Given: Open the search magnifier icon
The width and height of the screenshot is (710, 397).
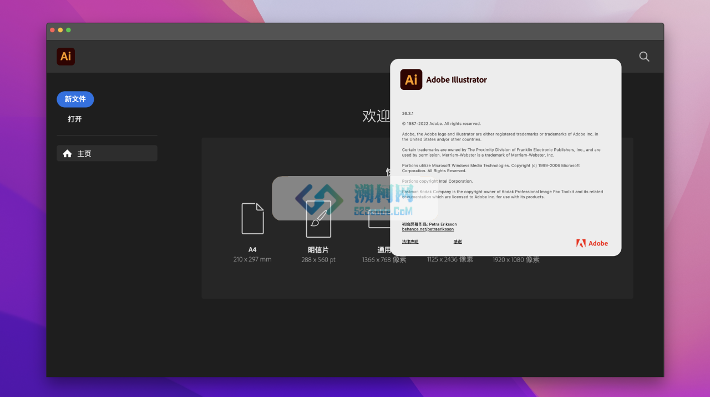Looking at the screenshot, I should 644,56.
